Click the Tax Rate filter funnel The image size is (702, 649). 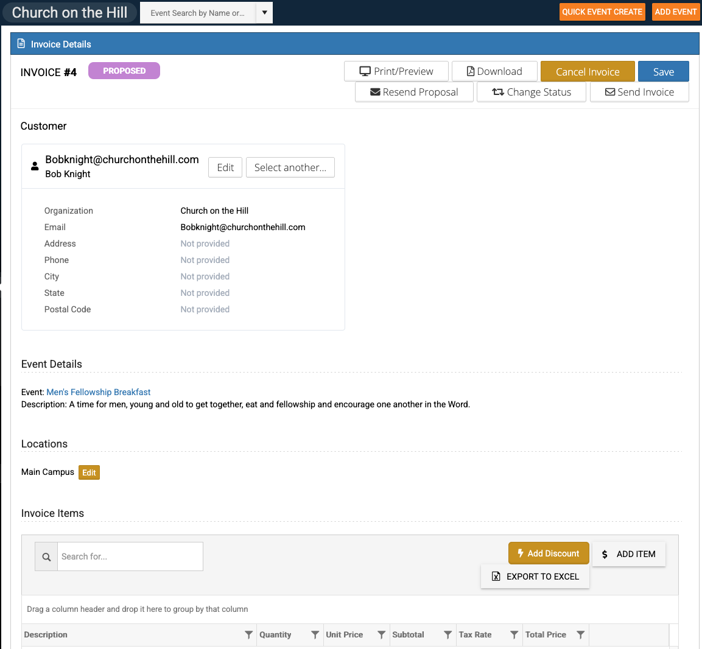click(514, 635)
